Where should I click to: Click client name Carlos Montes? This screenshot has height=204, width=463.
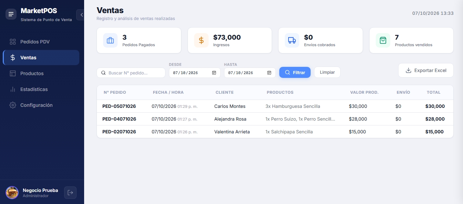click(x=230, y=106)
